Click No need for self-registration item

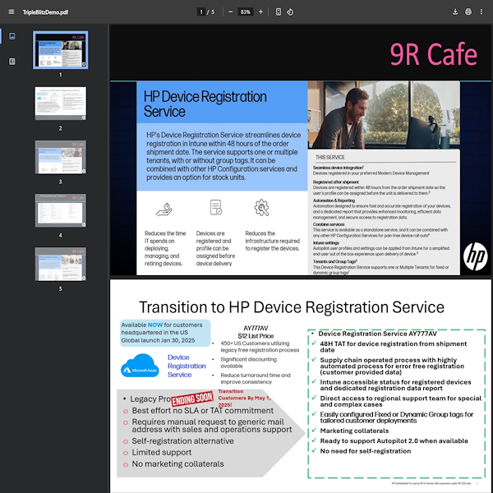366,451
